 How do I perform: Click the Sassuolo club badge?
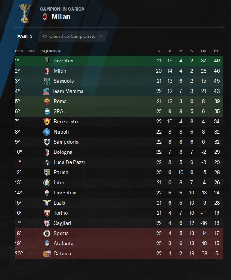click(47, 81)
